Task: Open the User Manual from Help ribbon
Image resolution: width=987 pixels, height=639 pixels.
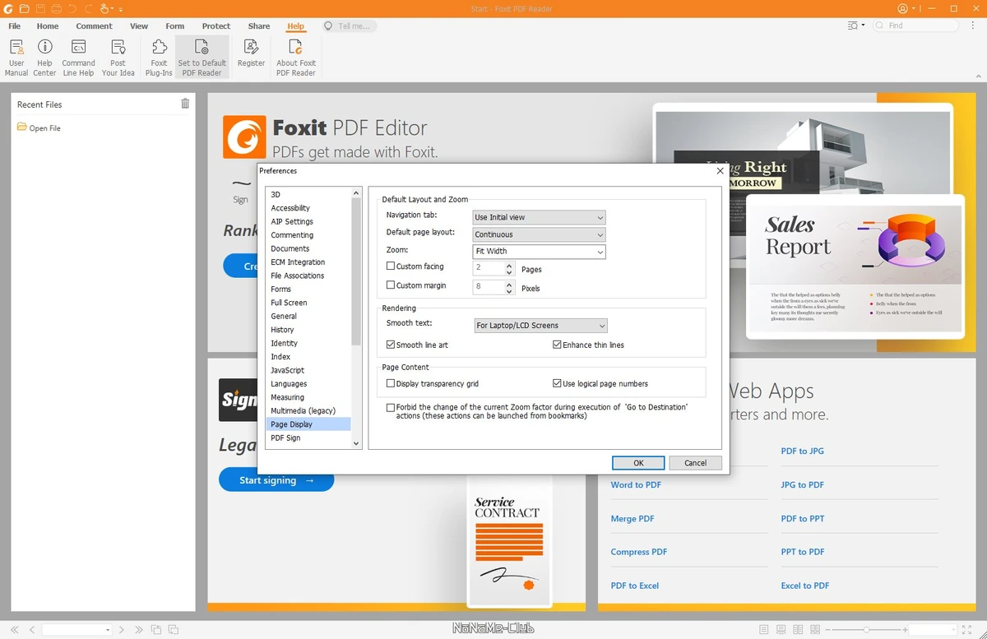Action: coord(16,58)
